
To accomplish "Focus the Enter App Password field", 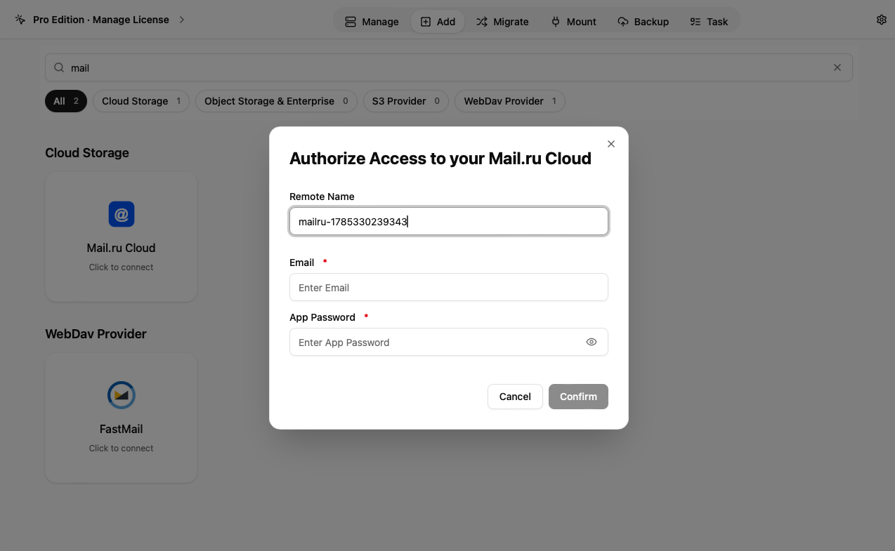I will point(449,342).
